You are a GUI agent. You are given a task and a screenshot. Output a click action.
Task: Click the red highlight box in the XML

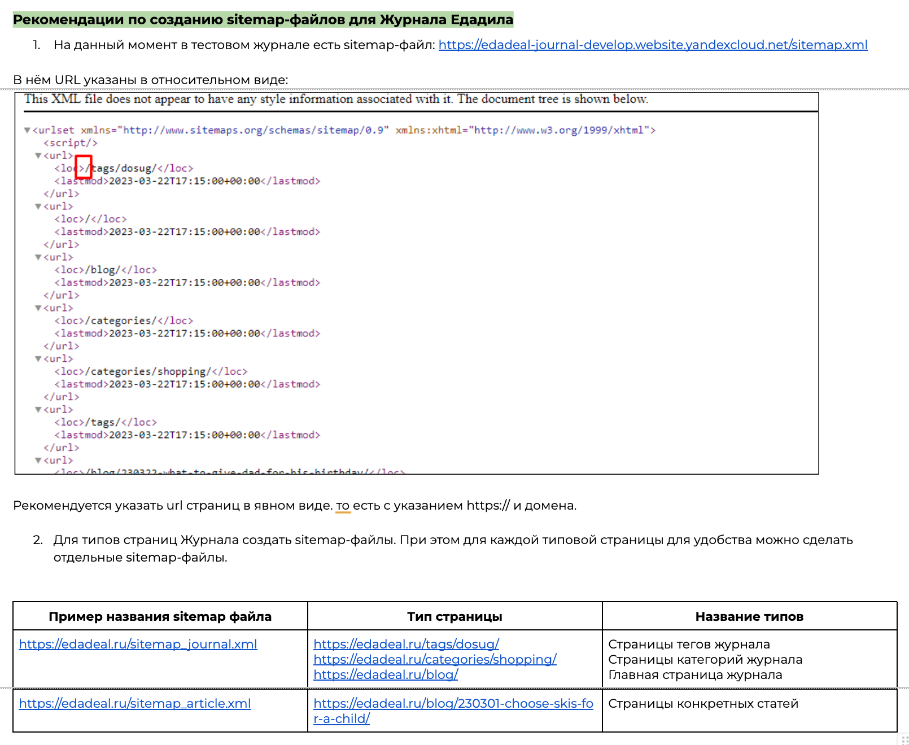coord(84,167)
